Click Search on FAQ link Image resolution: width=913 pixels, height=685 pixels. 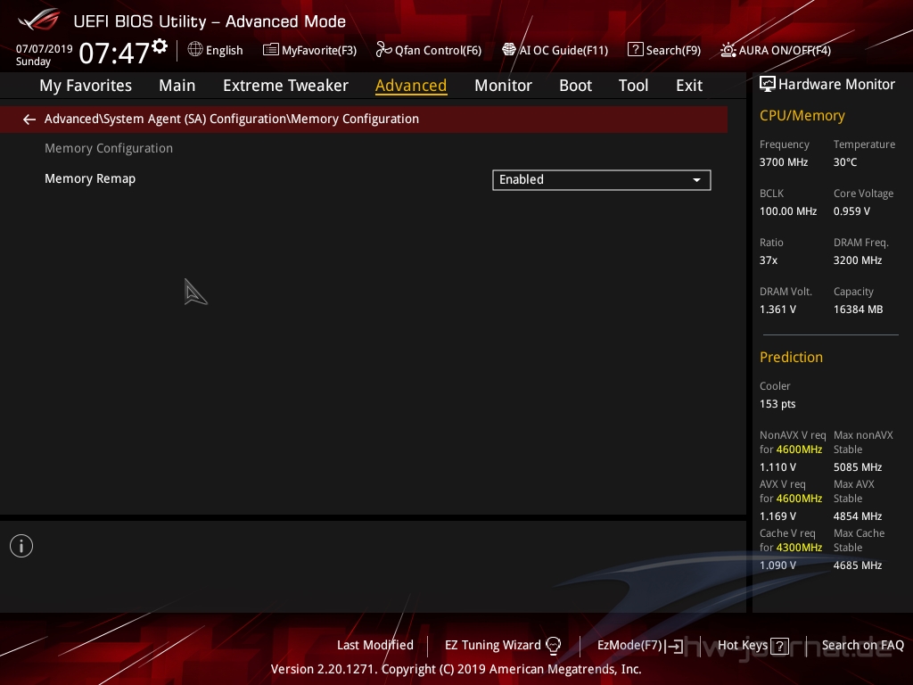(x=862, y=645)
